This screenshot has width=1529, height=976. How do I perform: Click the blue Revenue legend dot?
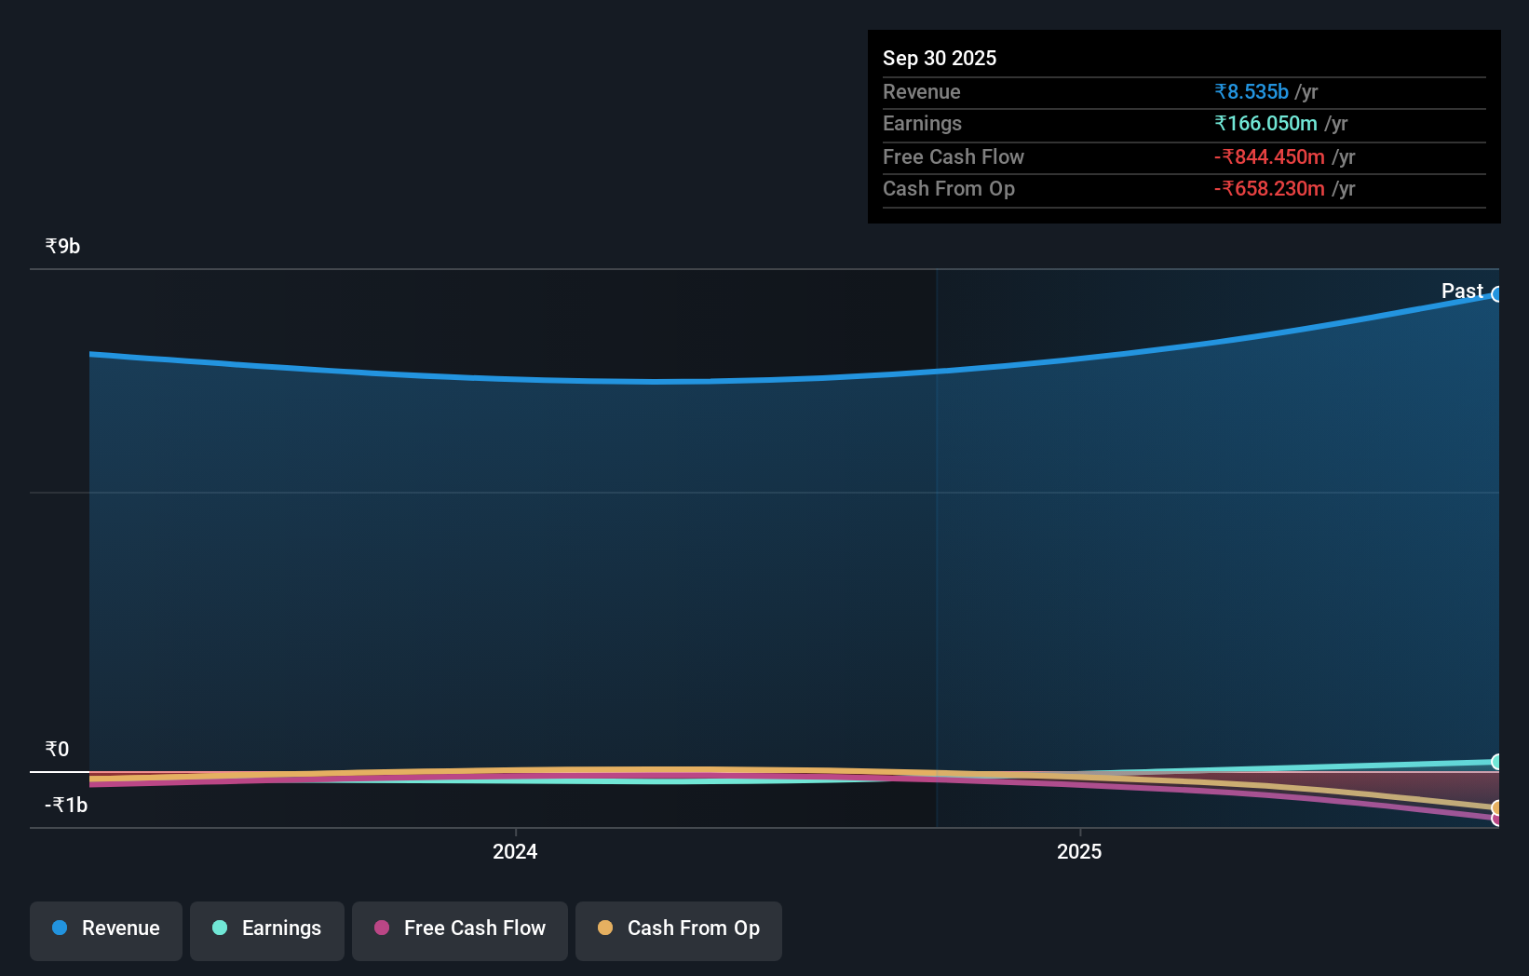(58, 928)
